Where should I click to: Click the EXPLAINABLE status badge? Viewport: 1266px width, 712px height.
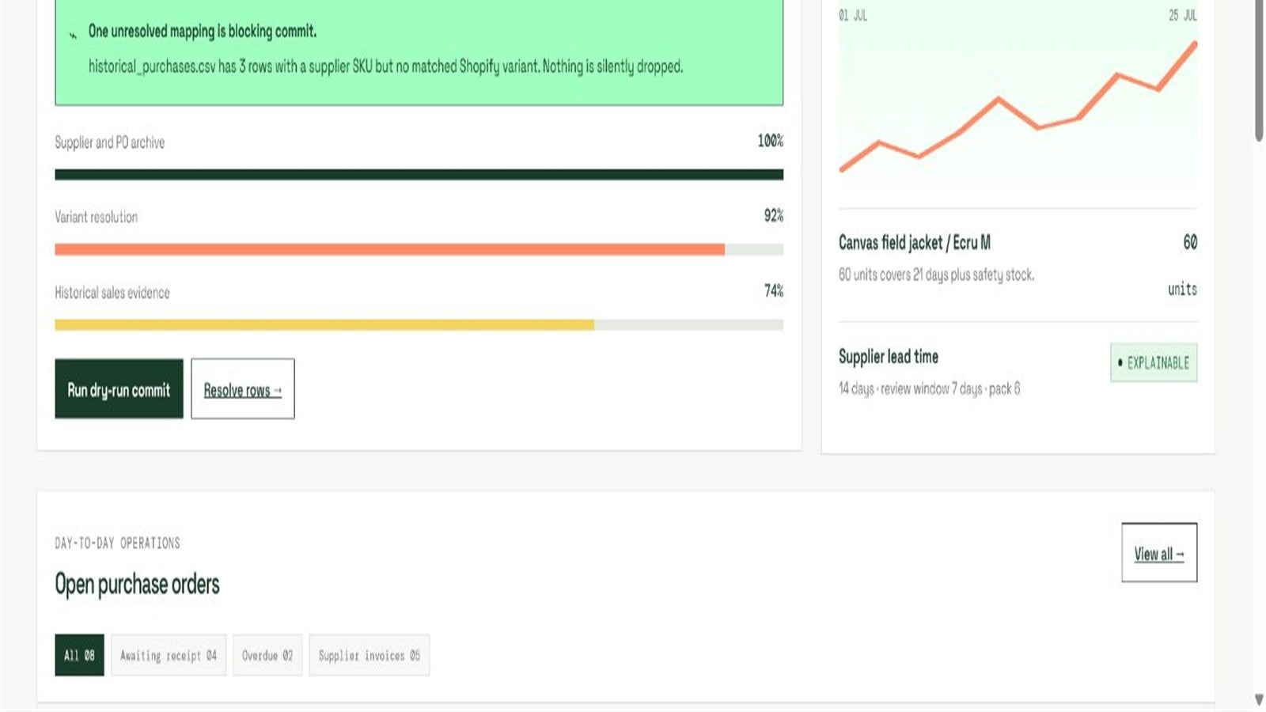tap(1154, 362)
